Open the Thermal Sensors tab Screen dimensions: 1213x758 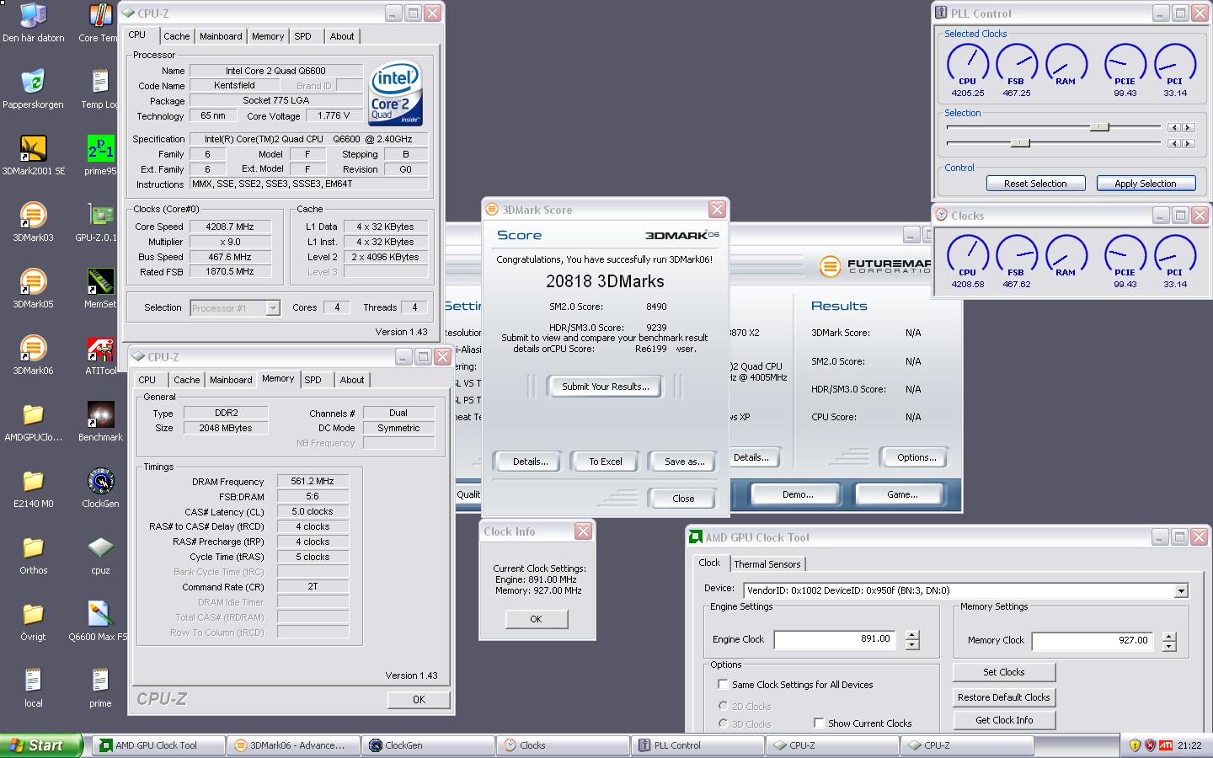point(767,564)
